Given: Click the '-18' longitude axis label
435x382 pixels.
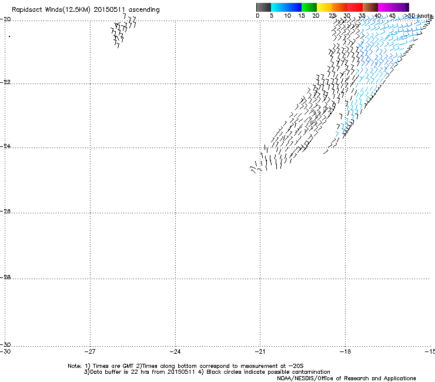Looking at the screenshot, I should [345, 352].
